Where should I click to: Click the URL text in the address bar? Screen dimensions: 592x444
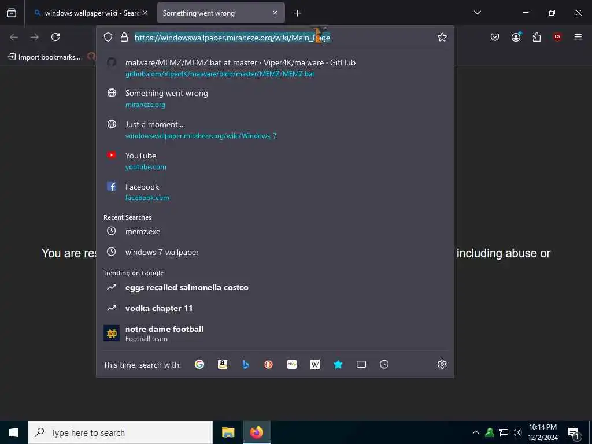click(x=232, y=38)
